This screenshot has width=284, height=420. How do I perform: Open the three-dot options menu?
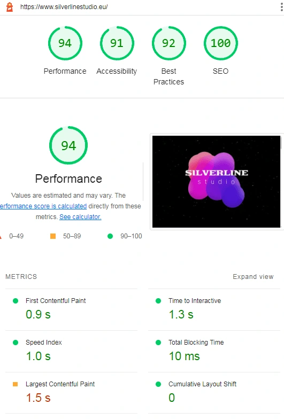[x=281, y=7]
